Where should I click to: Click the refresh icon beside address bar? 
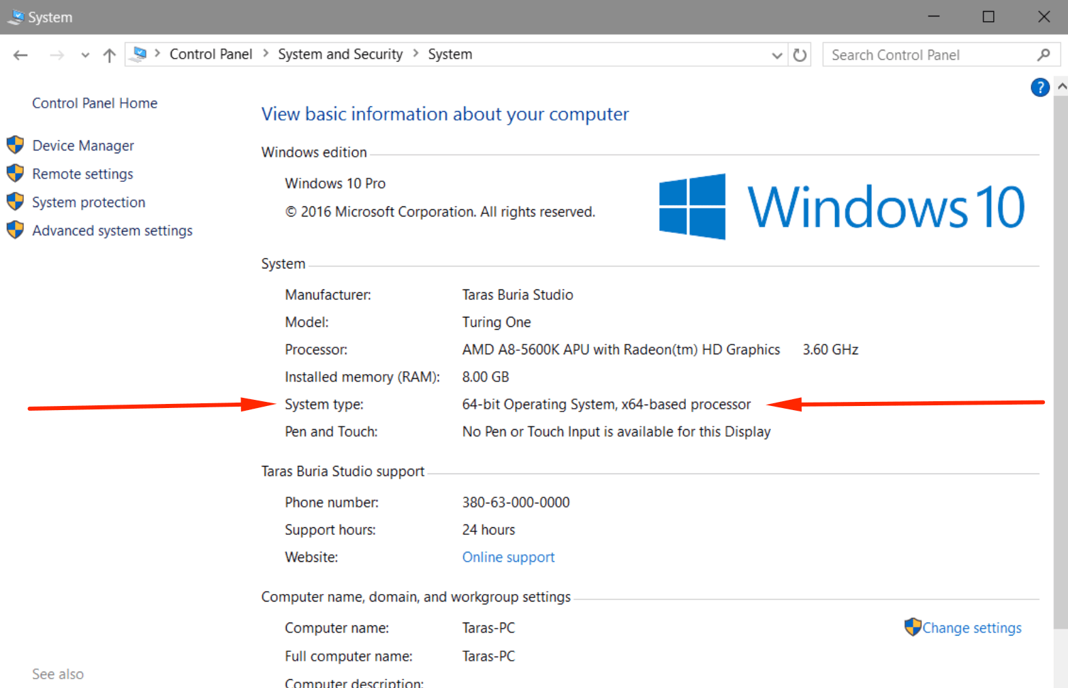[800, 55]
